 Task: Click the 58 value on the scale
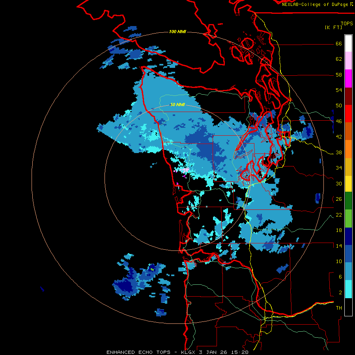[339, 75]
